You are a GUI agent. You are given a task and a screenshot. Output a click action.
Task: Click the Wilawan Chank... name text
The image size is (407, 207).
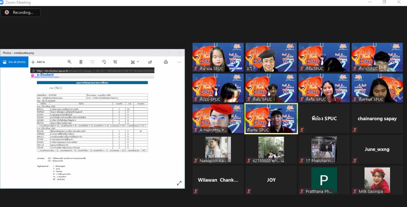[x=218, y=180]
